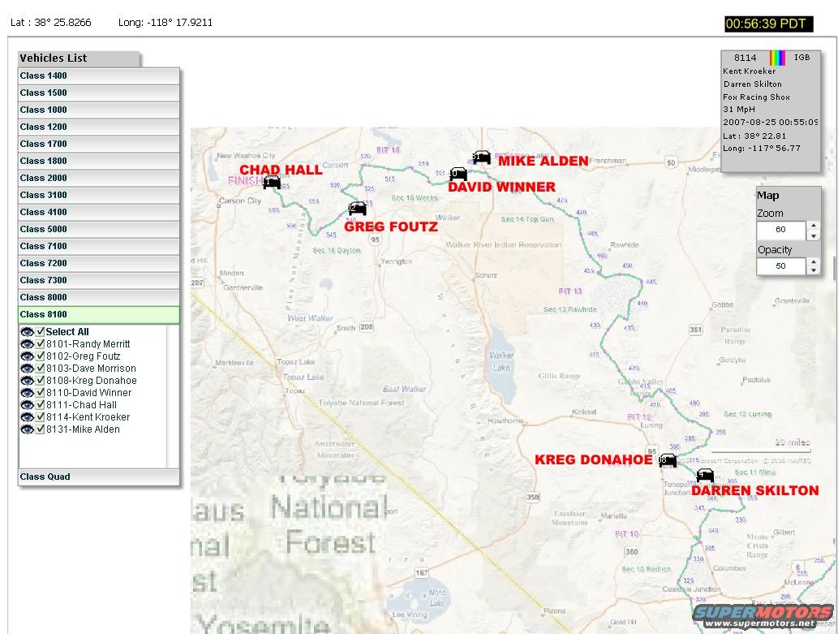Click Darren Skilton's truck marker on map
Screen dimensions: 838x634
click(705, 476)
